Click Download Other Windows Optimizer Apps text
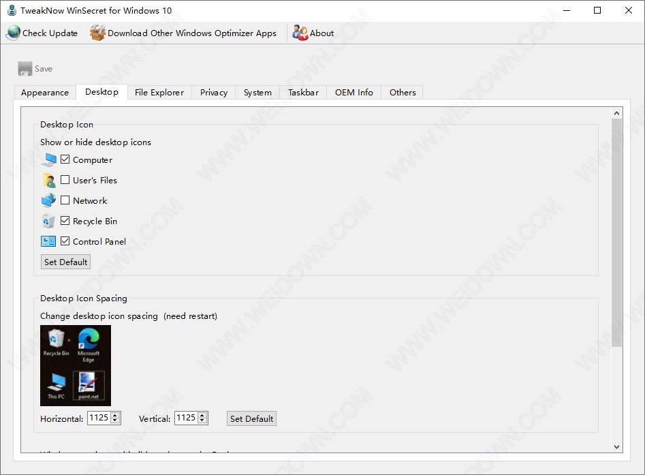 point(192,33)
